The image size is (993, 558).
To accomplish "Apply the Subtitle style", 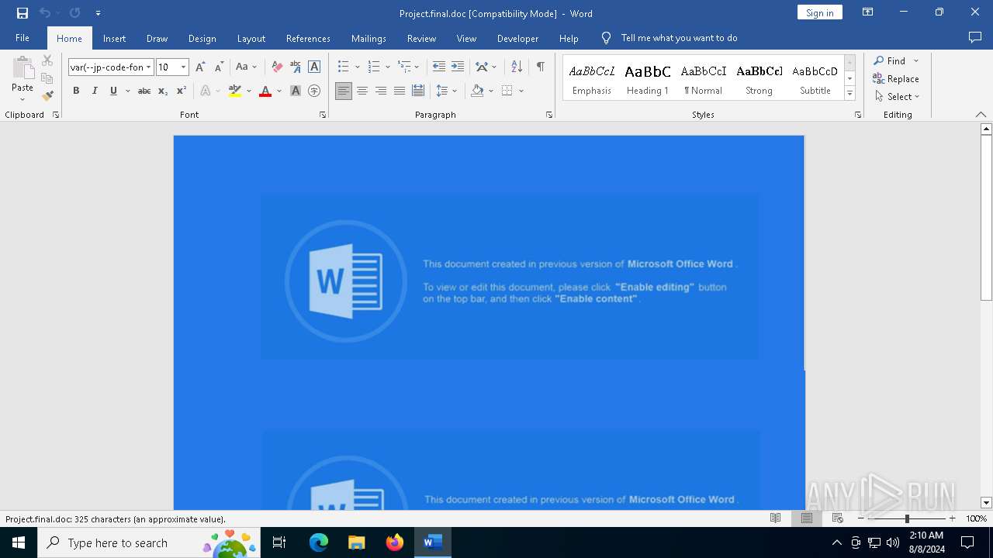I will pos(815,77).
